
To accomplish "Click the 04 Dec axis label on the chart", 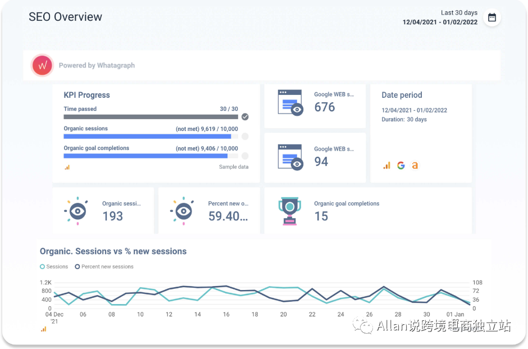I will pos(54,314).
